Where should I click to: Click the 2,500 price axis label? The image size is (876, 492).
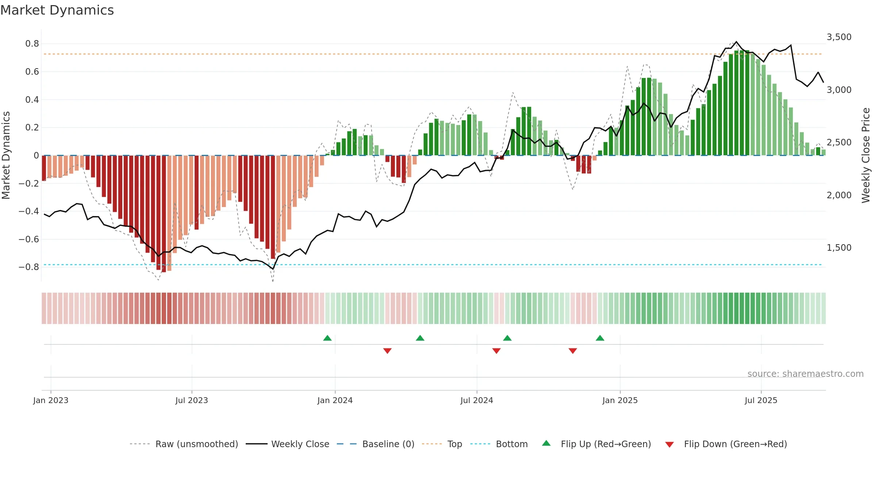[x=839, y=142]
